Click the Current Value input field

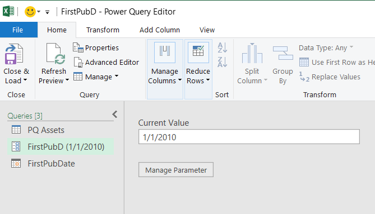(249, 137)
